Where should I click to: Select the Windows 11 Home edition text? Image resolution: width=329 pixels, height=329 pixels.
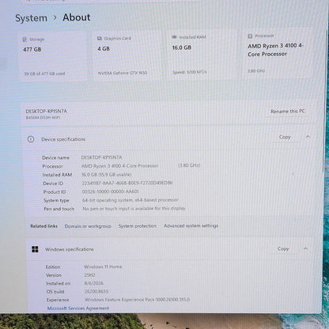pyautogui.click(x=103, y=267)
